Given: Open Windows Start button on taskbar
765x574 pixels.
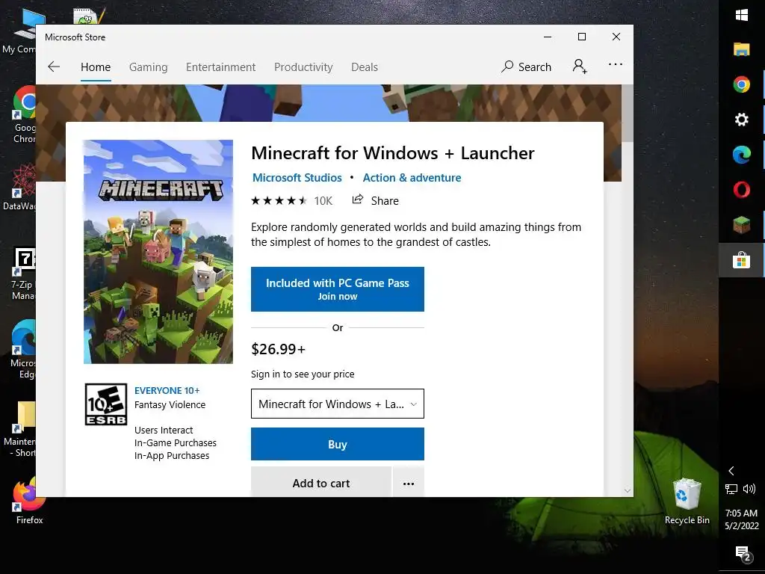Looking at the screenshot, I should (x=742, y=15).
